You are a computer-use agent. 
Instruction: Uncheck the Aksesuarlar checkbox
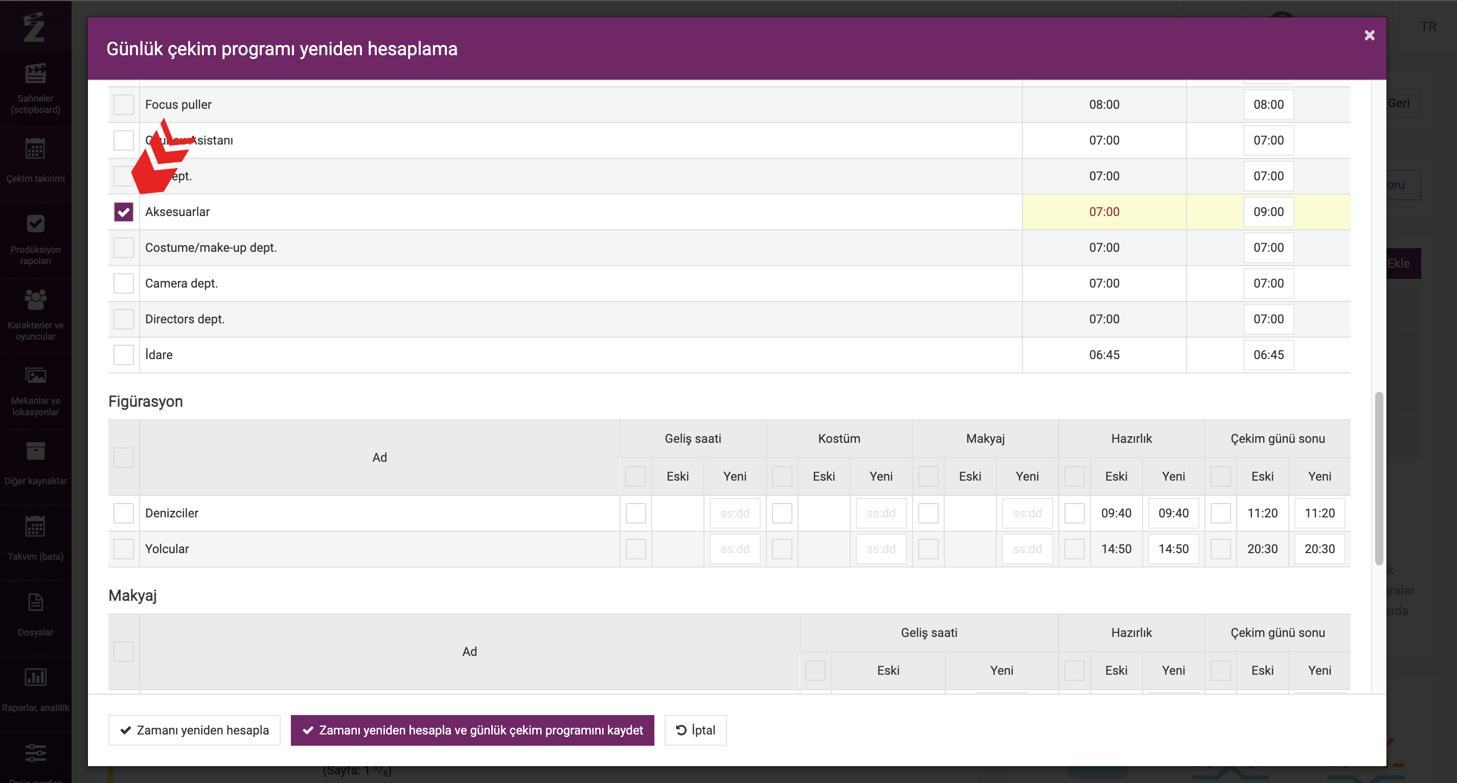(123, 212)
